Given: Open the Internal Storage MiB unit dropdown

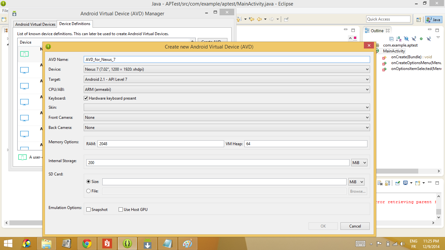Looking at the screenshot, I should coord(359,162).
